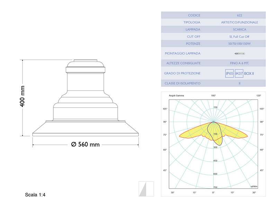The width and height of the screenshot is (277, 208).
Task: Enable the FINO A 6 MT. height value
Action: click(240, 63)
